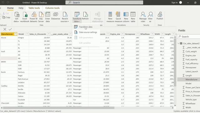
Task: Refresh the data
Action: 85,16
